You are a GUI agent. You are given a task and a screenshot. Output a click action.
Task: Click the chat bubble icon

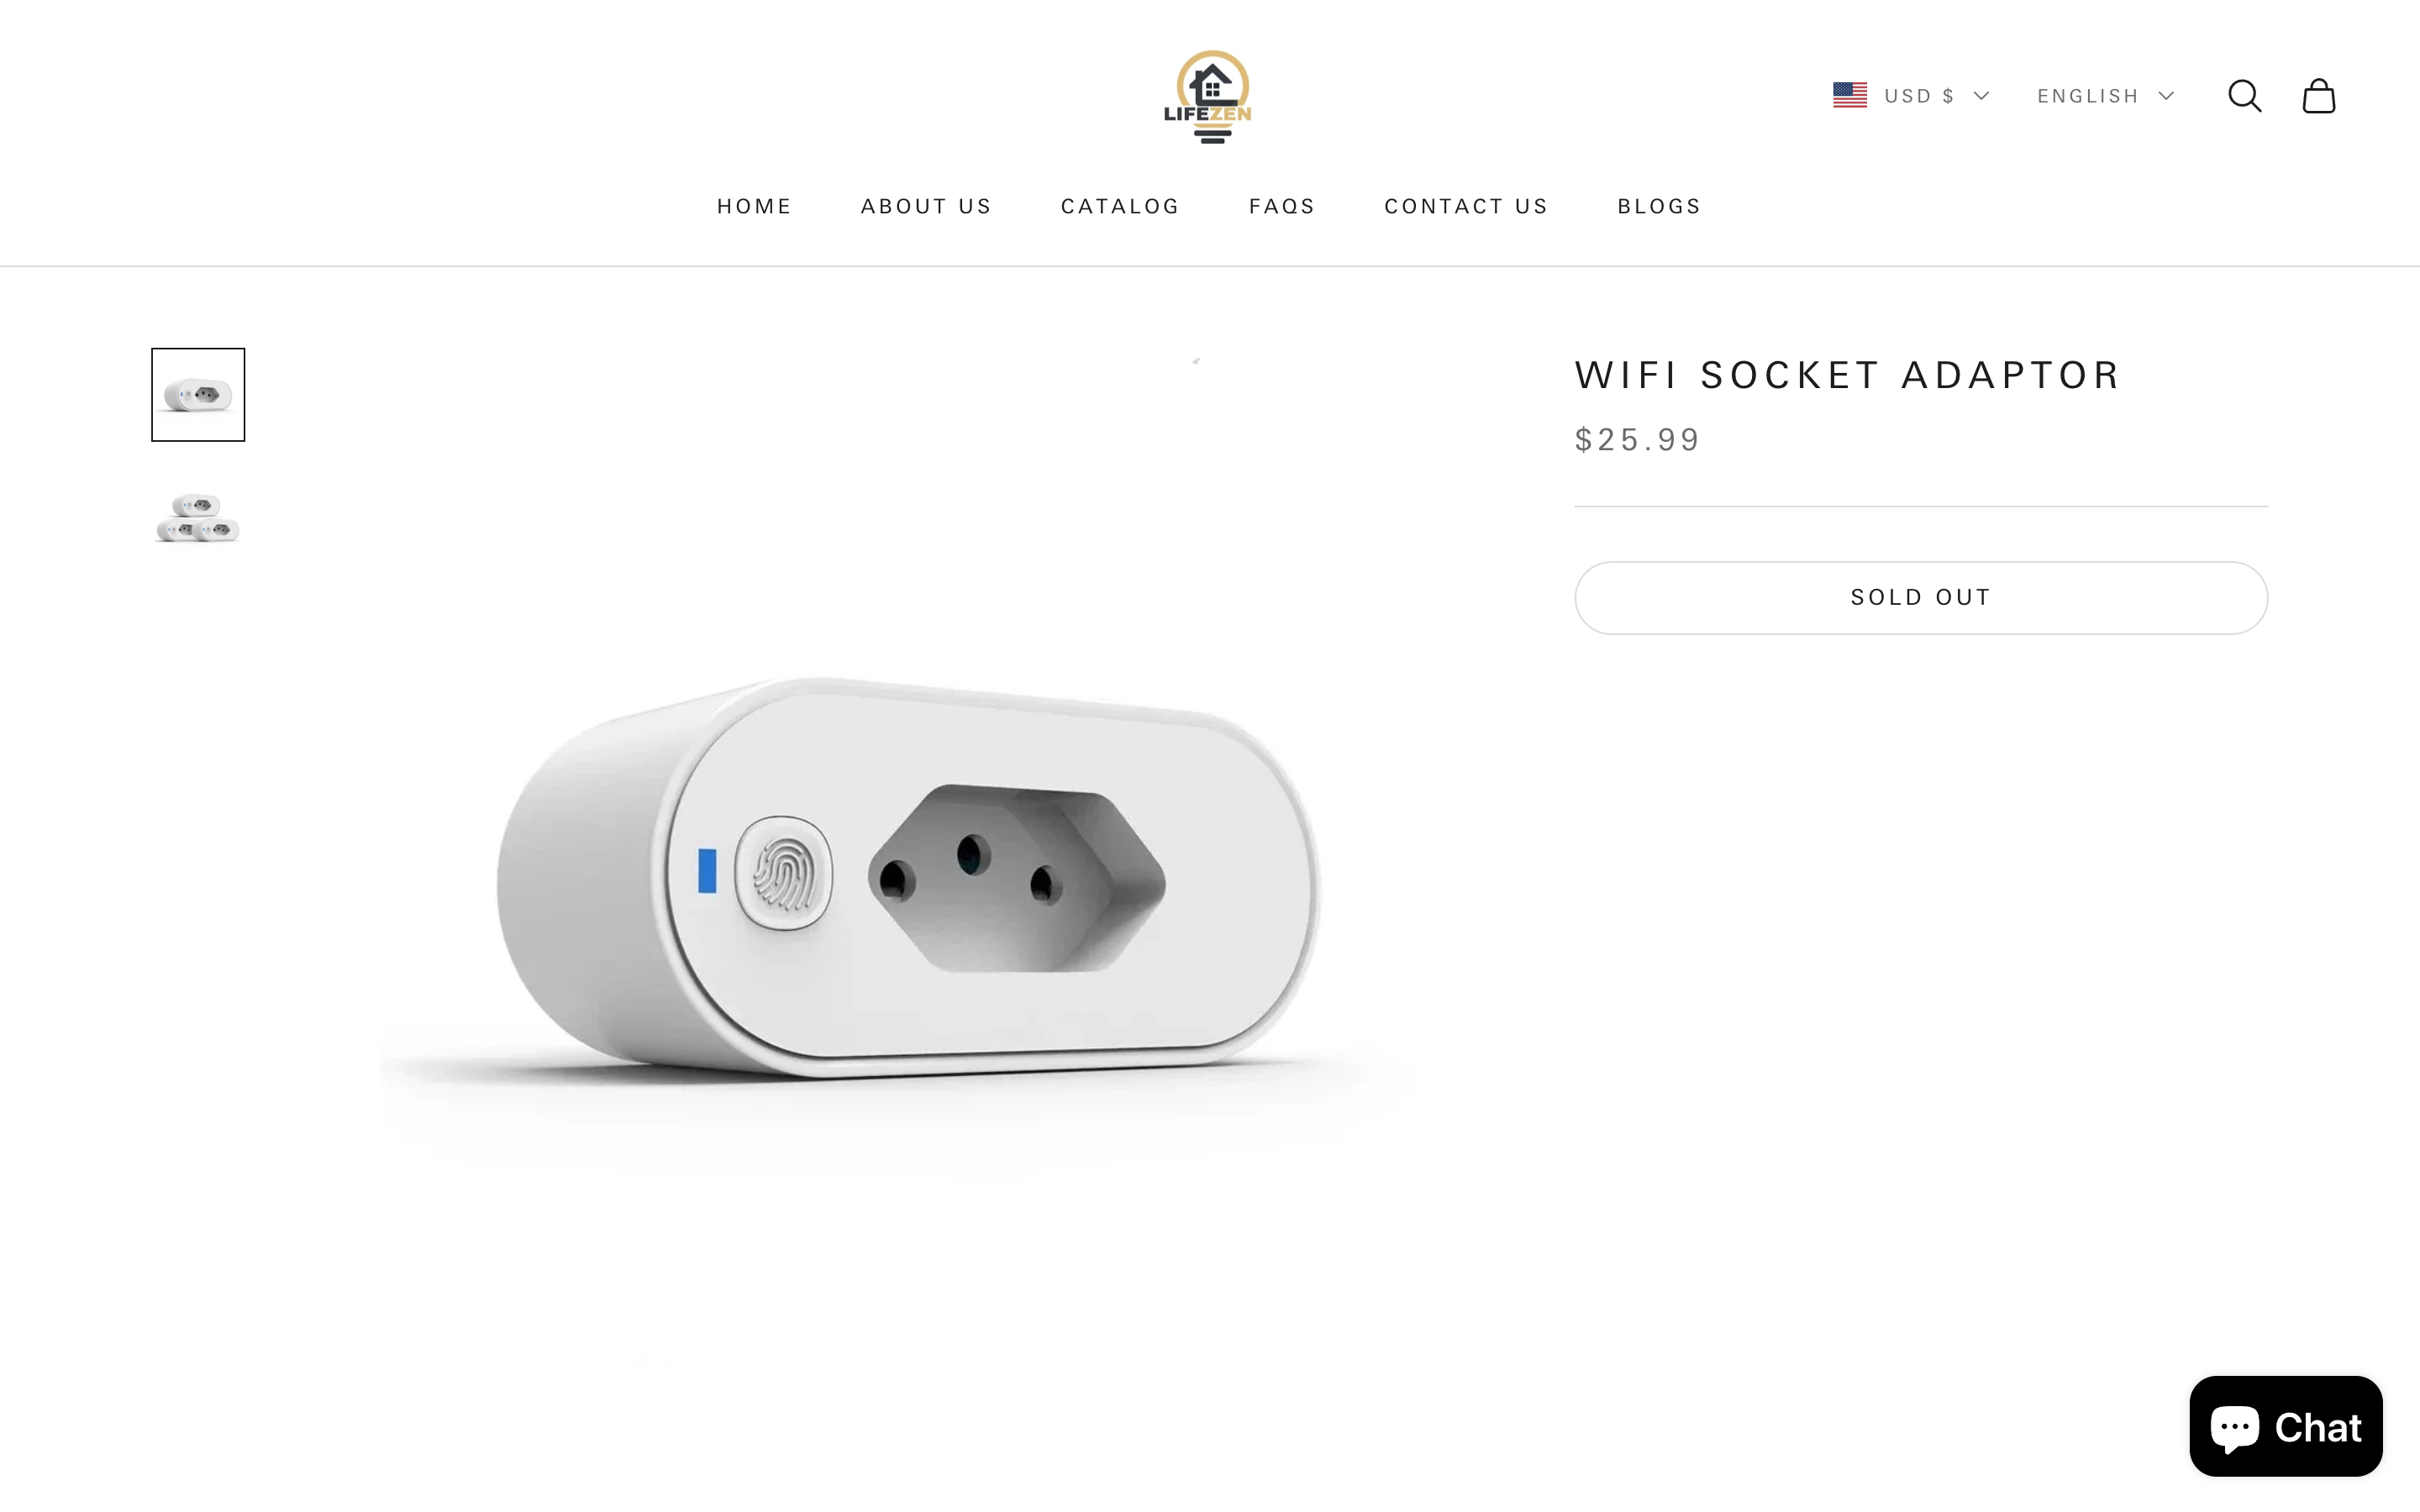click(x=2234, y=1426)
